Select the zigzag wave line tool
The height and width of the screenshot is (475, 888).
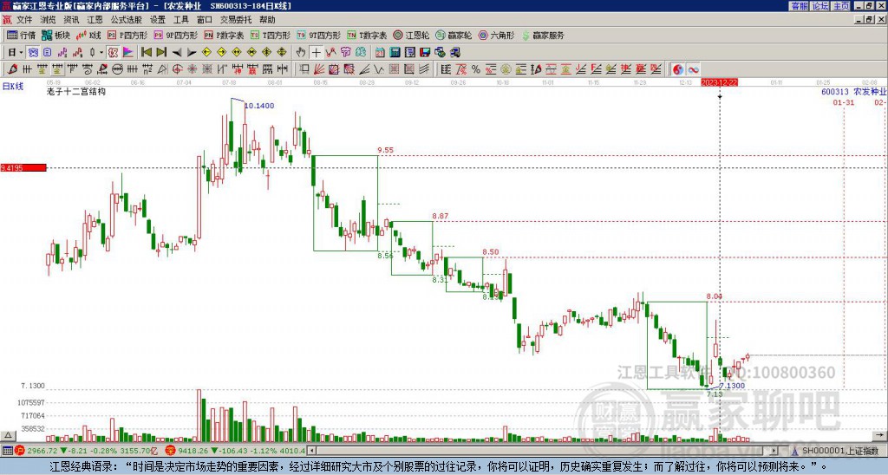(x=379, y=69)
